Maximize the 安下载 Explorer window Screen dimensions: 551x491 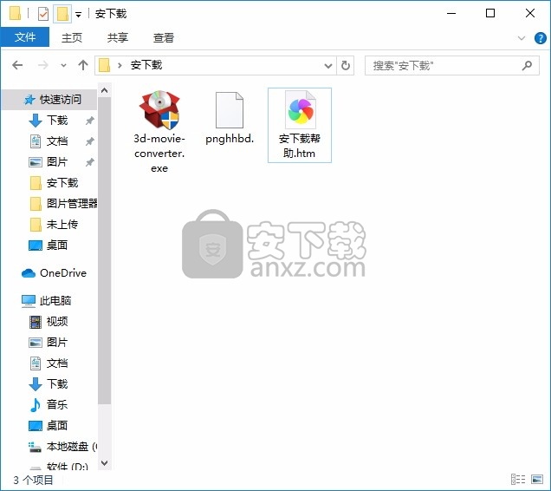click(490, 14)
